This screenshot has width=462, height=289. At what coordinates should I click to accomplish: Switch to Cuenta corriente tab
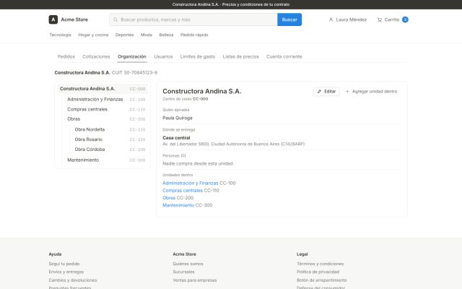point(284,56)
